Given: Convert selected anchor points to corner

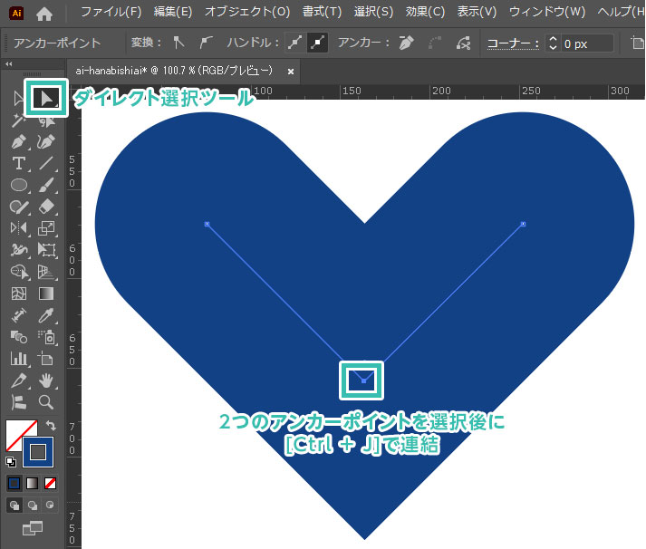Looking at the screenshot, I should pos(179,43).
